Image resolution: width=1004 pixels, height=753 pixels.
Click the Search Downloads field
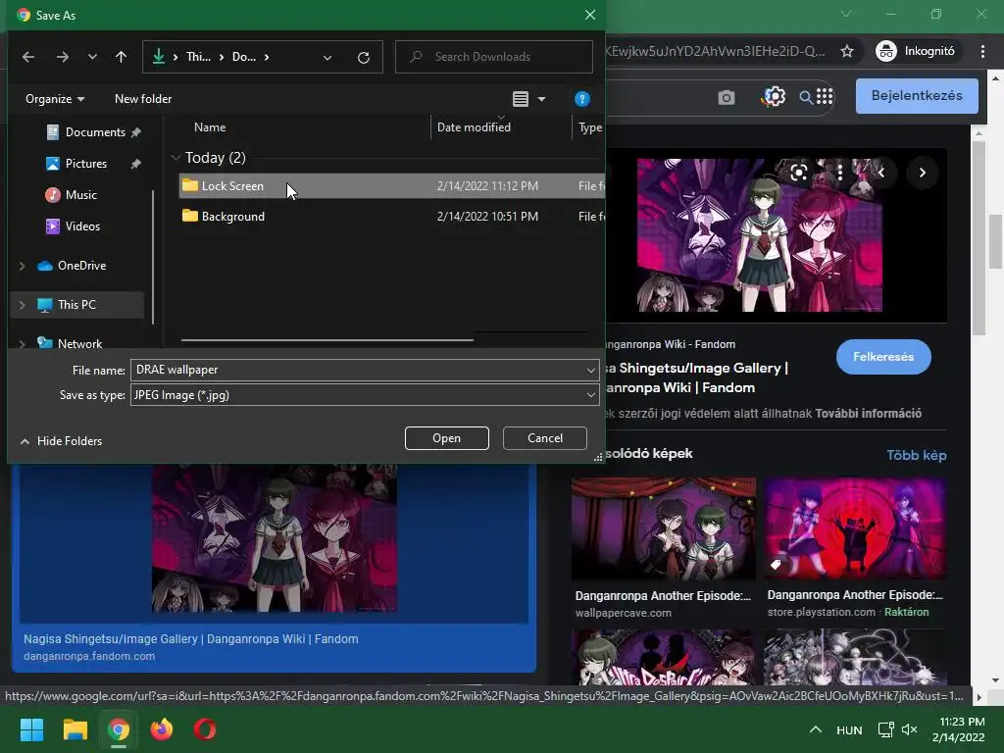click(x=494, y=57)
